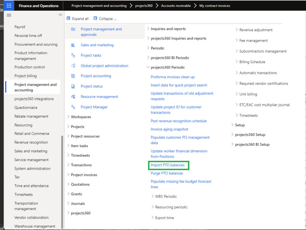
Task: Expand the Export time subsection
Action: (153, 217)
